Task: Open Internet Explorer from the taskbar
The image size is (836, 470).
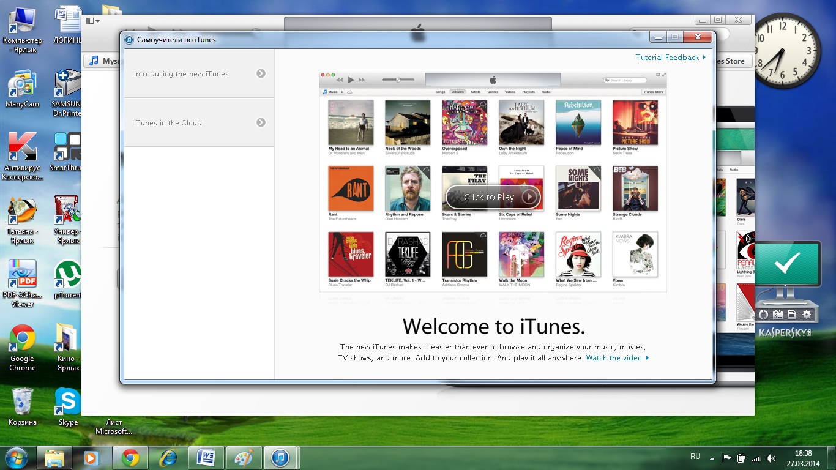Action: point(168,458)
